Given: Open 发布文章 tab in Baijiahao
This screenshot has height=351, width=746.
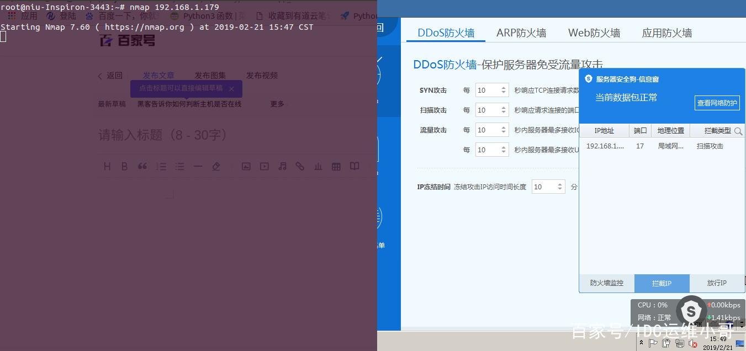Looking at the screenshot, I should tap(158, 76).
